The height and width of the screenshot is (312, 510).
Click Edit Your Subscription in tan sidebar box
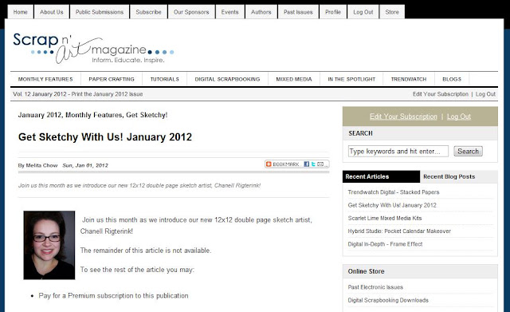coord(403,117)
